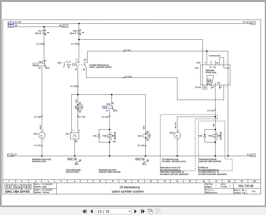This screenshot has width=266, height=215.
Task: Jump to the first page using the leftmost navigation icon
Action: 85,211
